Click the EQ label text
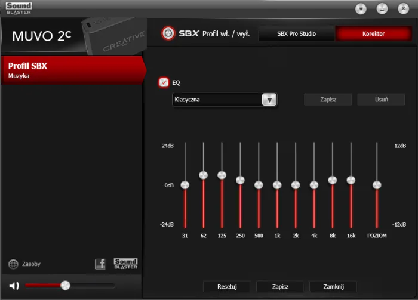Screen dimensions: 418x300 [176, 82]
